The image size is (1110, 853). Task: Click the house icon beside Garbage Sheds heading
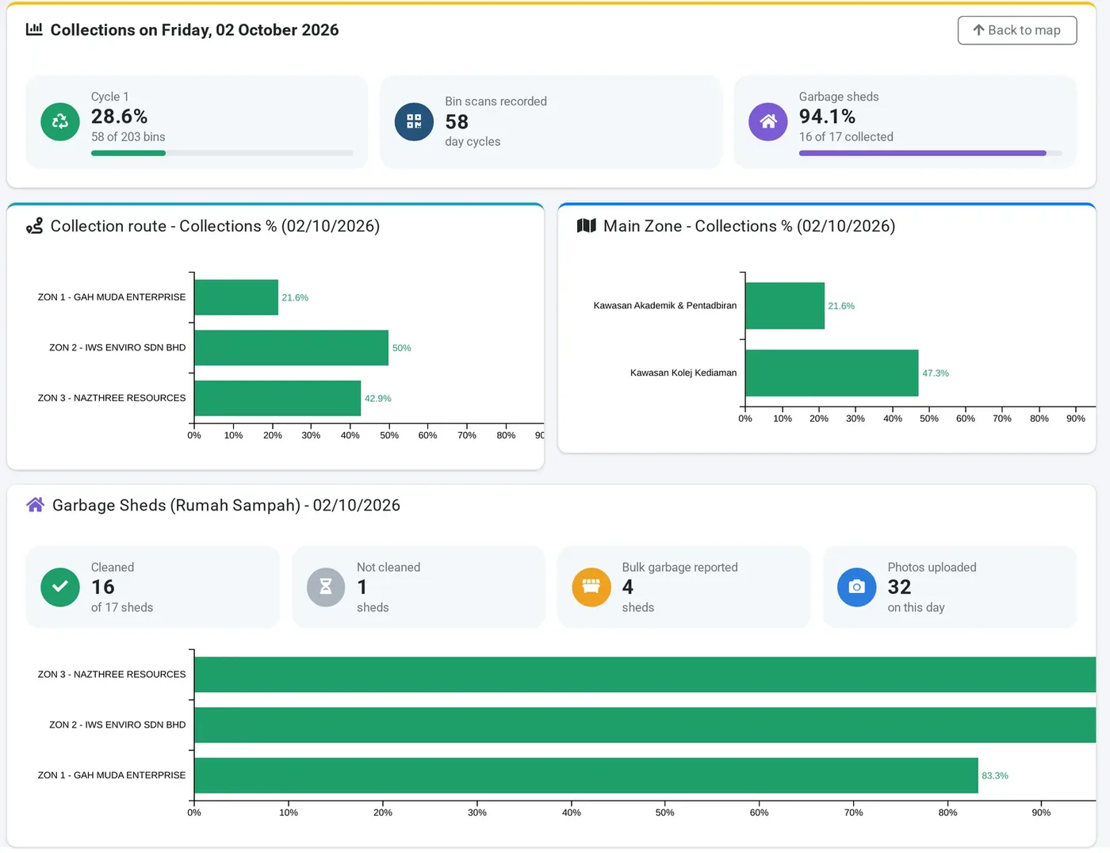(x=35, y=505)
